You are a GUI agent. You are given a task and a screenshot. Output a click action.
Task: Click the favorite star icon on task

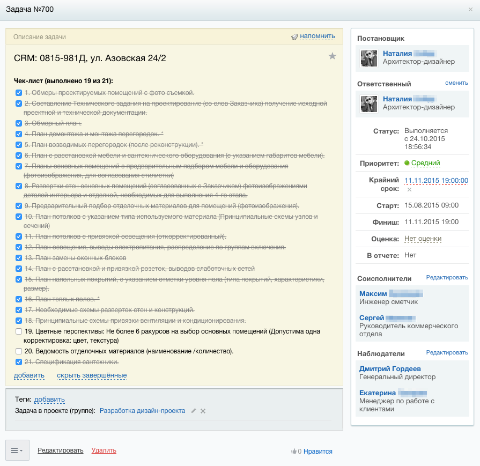tap(332, 56)
